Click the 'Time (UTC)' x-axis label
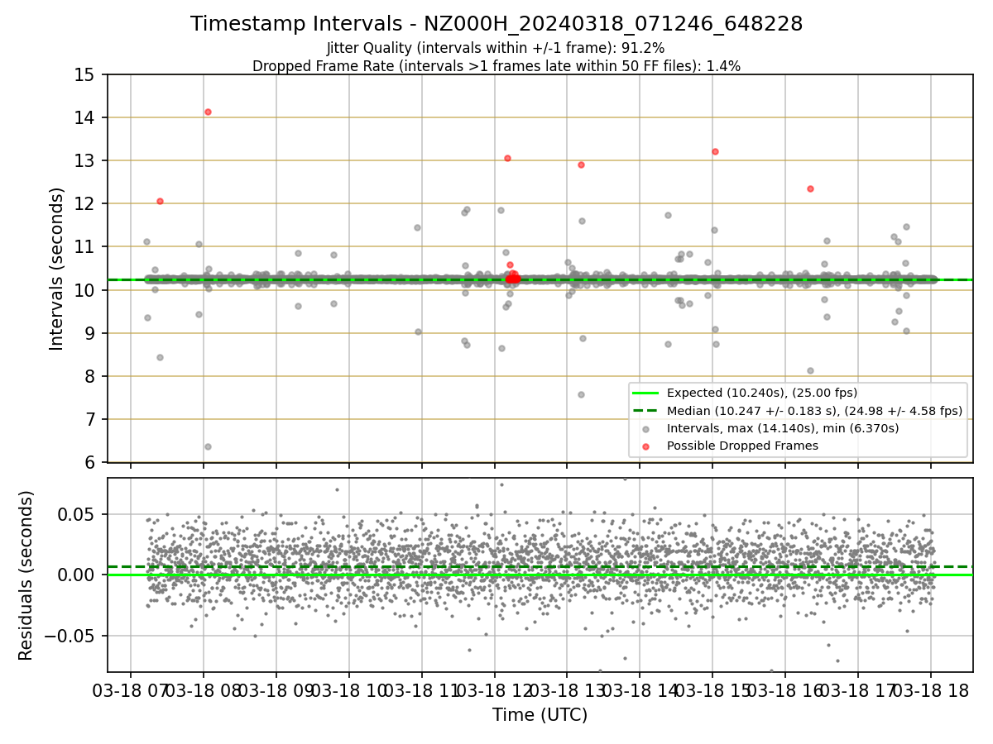This screenshot has width=993, height=744. (x=540, y=715)
